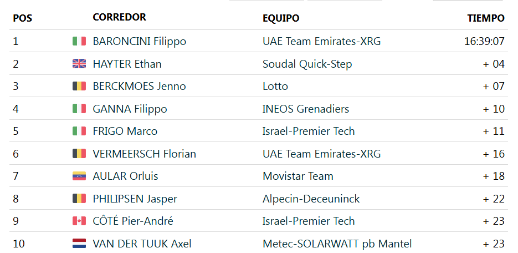
Task: Click the Canadian flag beside CÔTÉ Pier-André
Action: point(79,221)
